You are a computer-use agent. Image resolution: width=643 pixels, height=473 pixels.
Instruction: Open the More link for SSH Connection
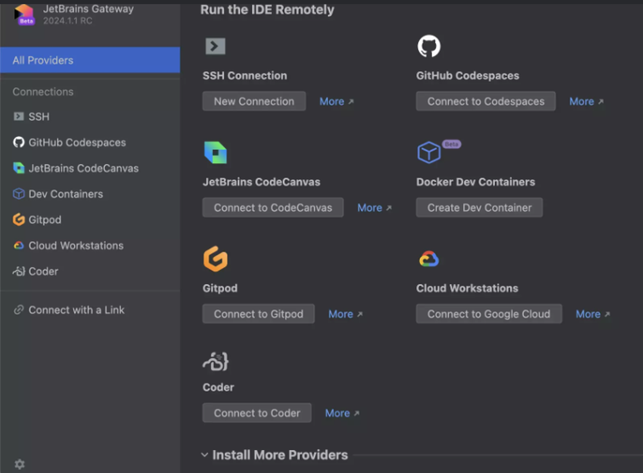coord(336,102)
